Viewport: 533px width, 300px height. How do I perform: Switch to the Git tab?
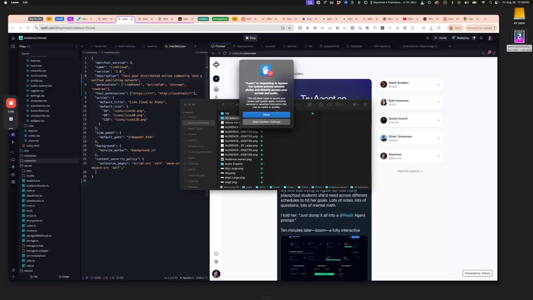(310, 46)
